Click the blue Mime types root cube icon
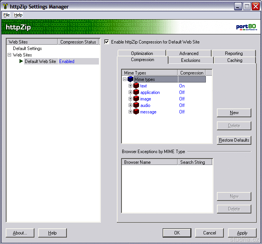The image size is (262, 244). [130, 79]
